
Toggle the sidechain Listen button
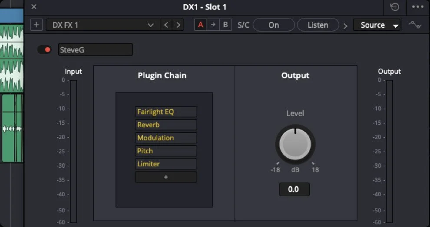click(x=318, y=25)
